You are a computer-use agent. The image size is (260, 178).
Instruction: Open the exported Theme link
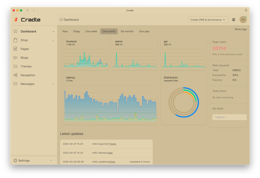pyautogui.click(x=112, y=144)
